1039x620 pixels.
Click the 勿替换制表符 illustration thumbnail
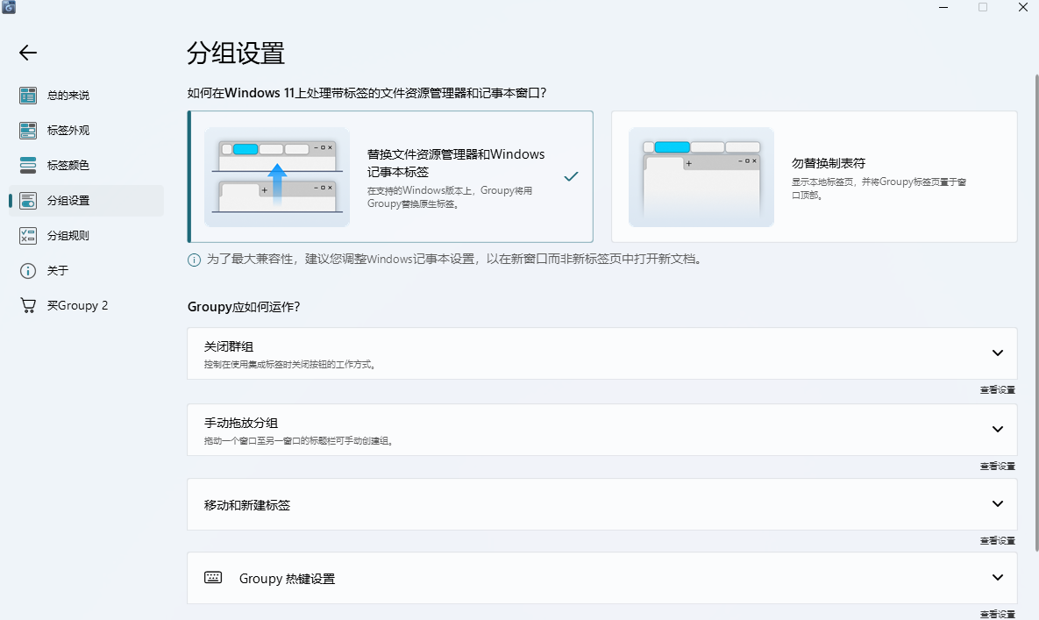click(701, 177)
